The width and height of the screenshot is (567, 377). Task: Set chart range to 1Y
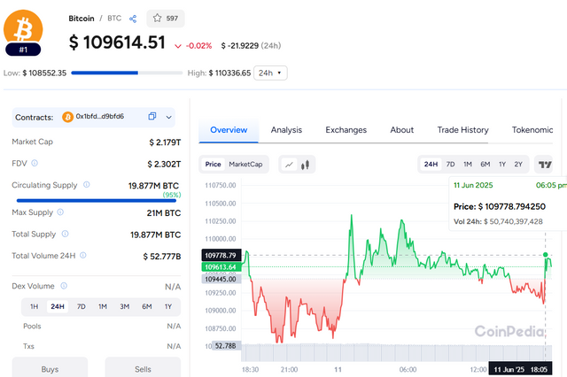coord(502,165)
